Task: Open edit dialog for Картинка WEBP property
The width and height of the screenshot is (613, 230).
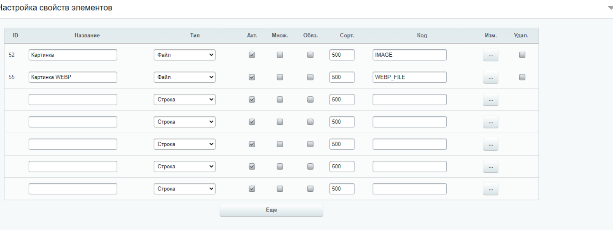Action: (490, 77)
